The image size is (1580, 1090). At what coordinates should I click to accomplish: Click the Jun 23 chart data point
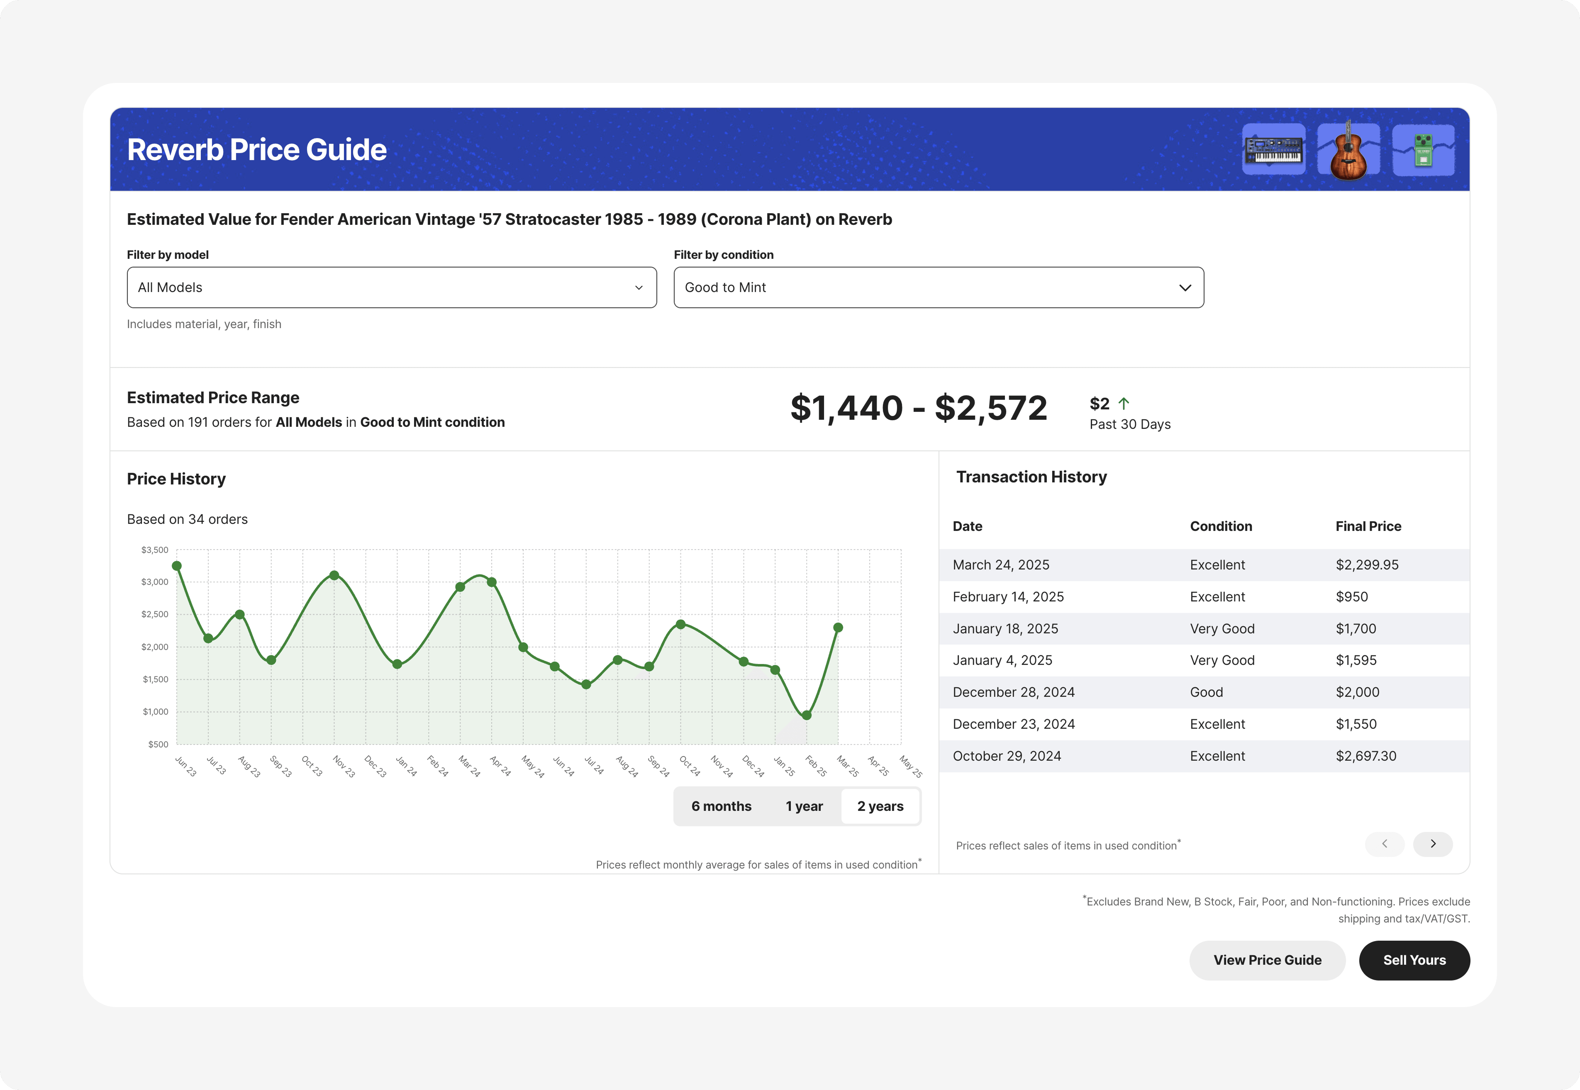pyautogui.click(x=177, y=566)
